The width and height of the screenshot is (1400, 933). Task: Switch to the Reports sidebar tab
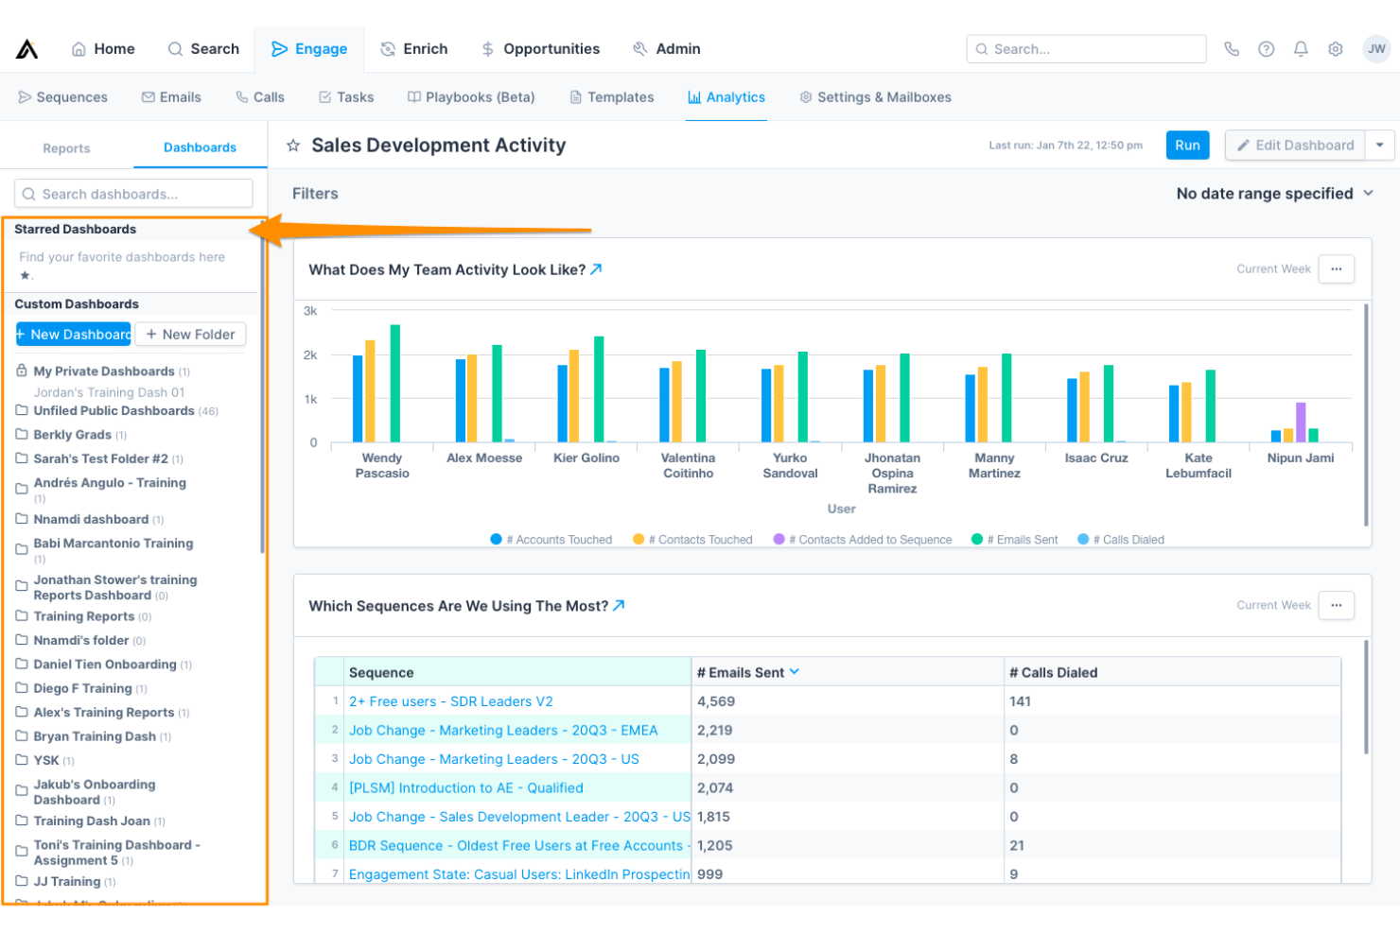pos(66,148)
